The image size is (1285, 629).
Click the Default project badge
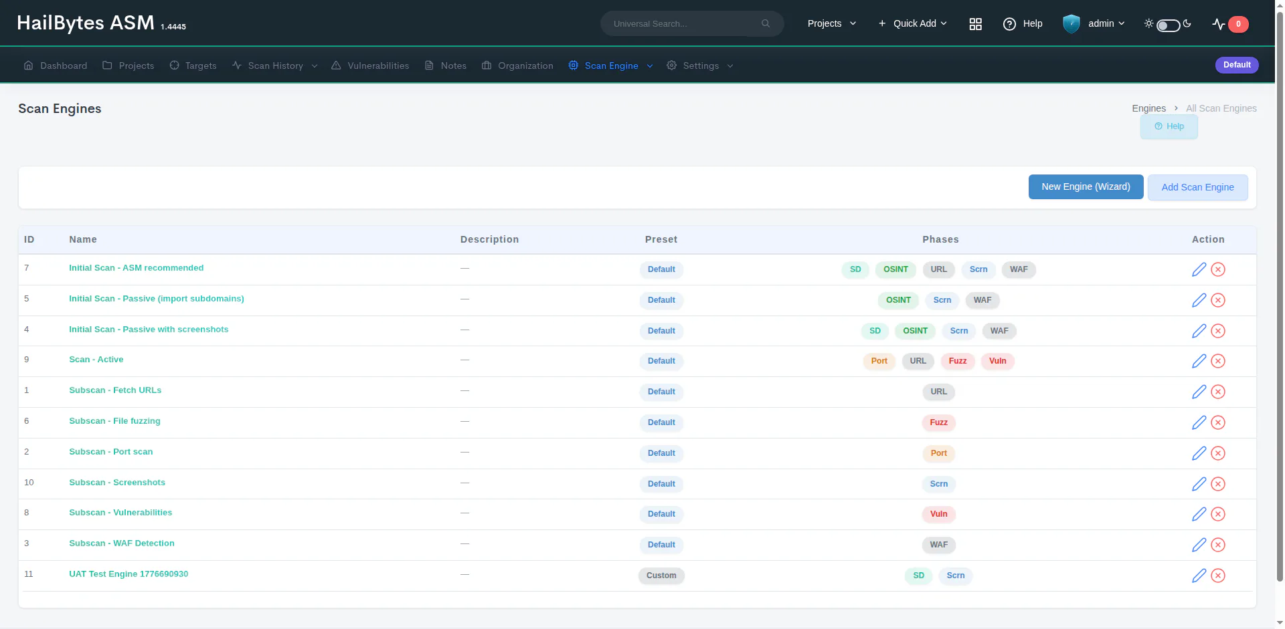(x=1237, y=65)
